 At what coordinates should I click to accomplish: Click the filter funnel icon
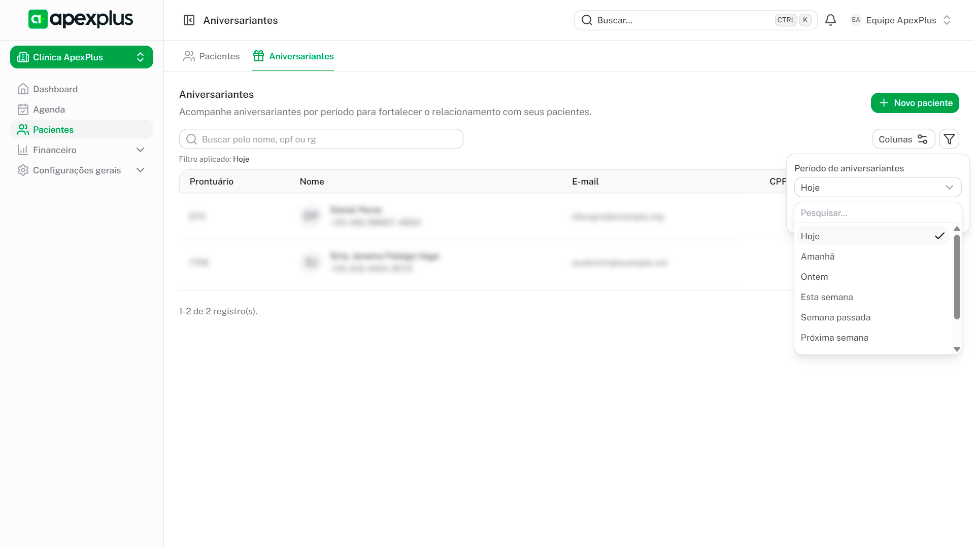[x=949, y=139]
